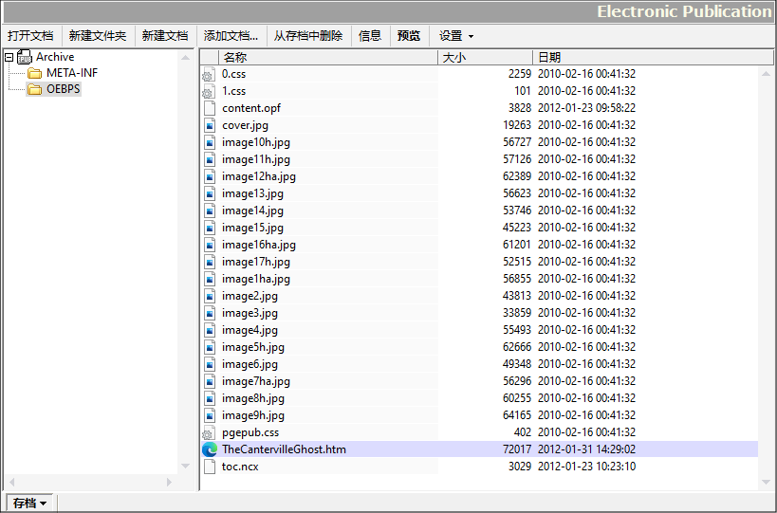Click the cover.jpg image icon
The image size is (777, 513).
209,125
